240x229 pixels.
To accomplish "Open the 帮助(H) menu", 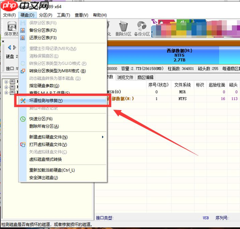I will [x=100, y=15].
